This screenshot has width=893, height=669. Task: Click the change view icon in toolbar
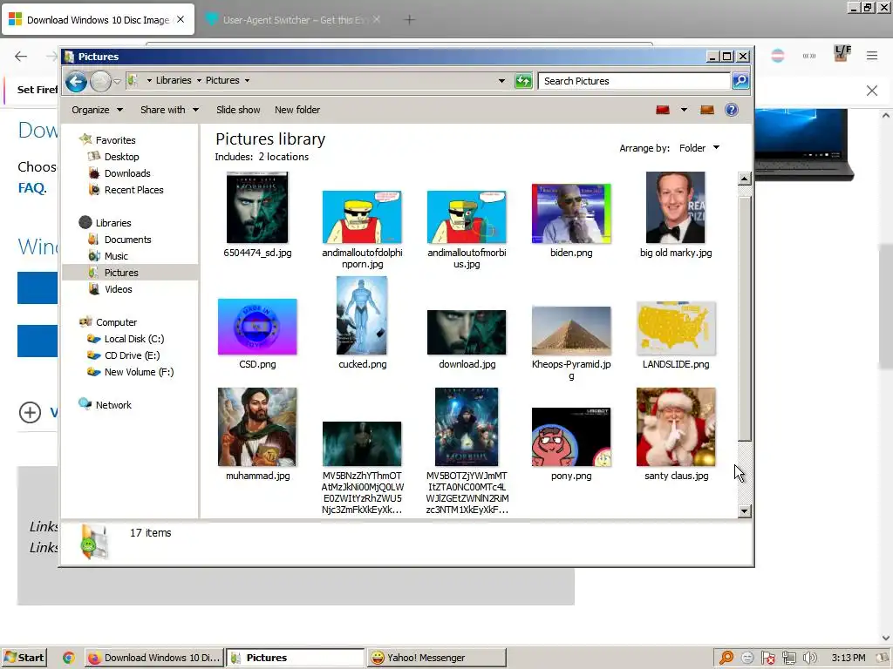[x=663, y=110]
